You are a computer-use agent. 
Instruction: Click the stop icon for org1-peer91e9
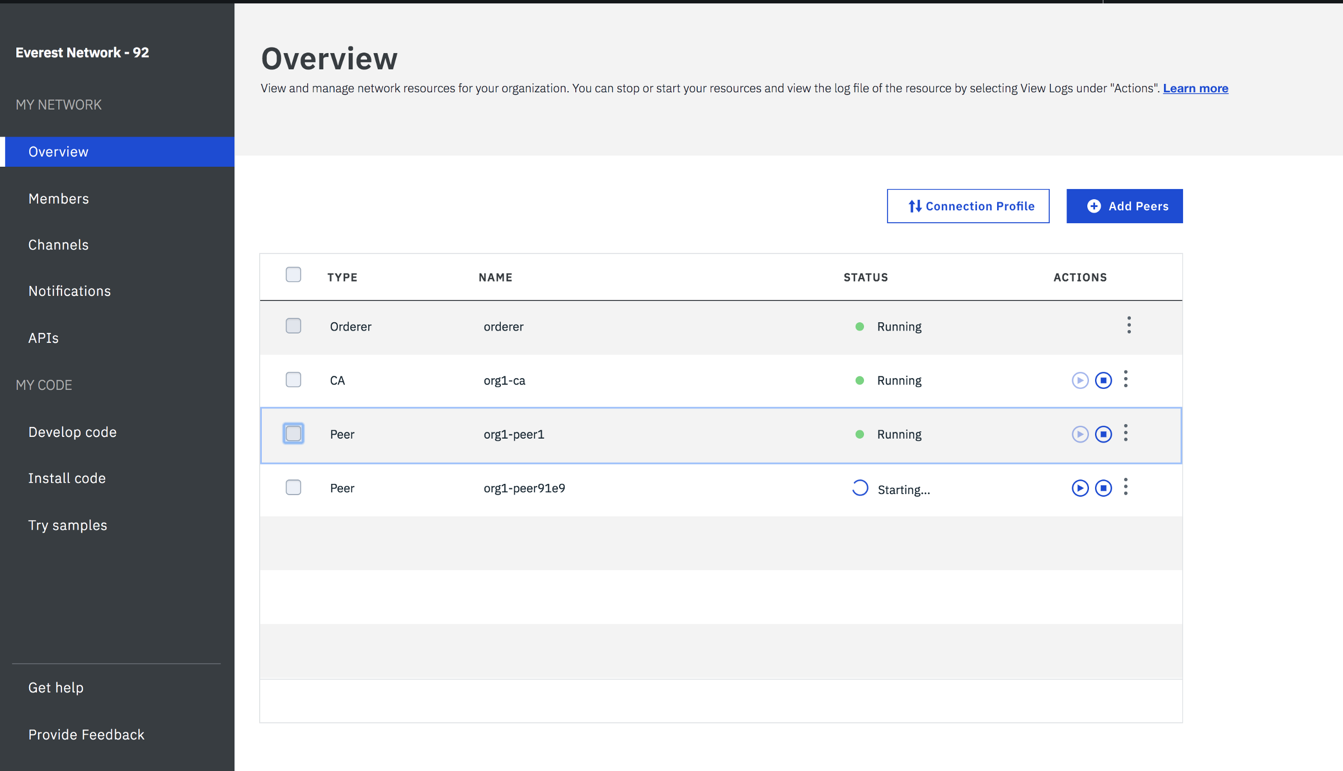click(x=1103, y=488)
